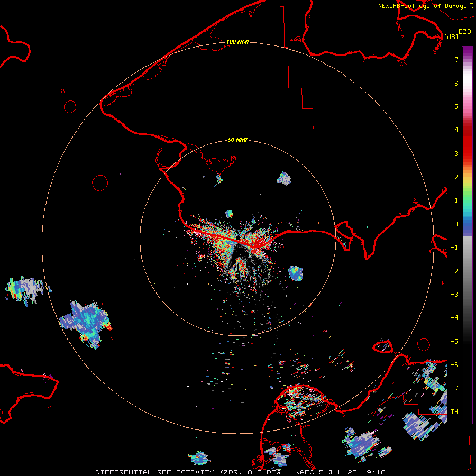Screen dimensions: 476x476
Task: Click the "1" value on the scale
Action: tap(456, 200)
